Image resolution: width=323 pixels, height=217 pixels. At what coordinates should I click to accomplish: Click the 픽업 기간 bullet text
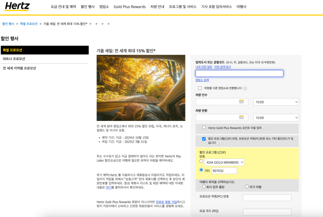(125, 142)
